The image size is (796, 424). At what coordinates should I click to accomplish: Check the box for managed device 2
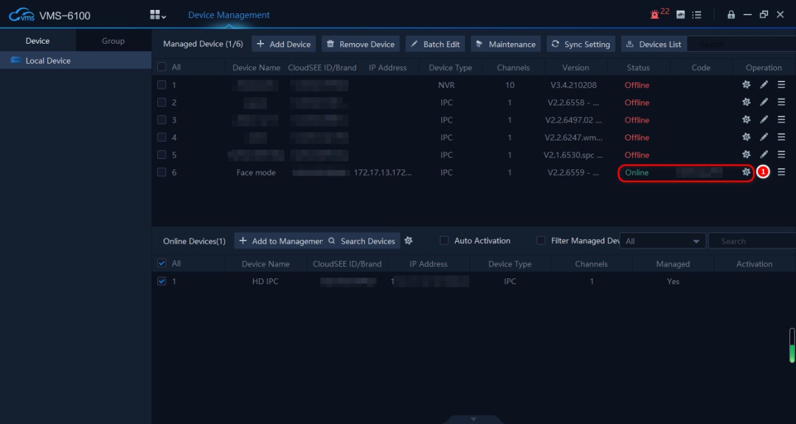coord(162,103)
